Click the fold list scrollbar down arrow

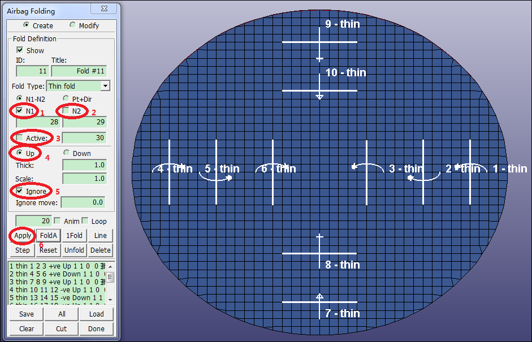[110, 299]
